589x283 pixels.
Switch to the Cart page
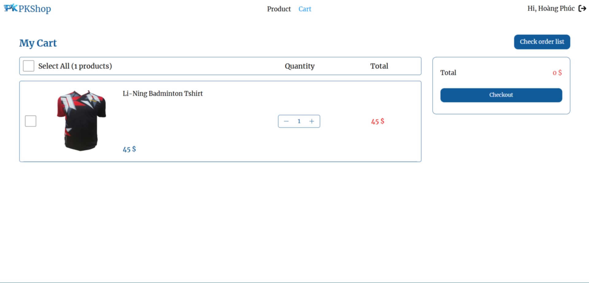[304, 9]
